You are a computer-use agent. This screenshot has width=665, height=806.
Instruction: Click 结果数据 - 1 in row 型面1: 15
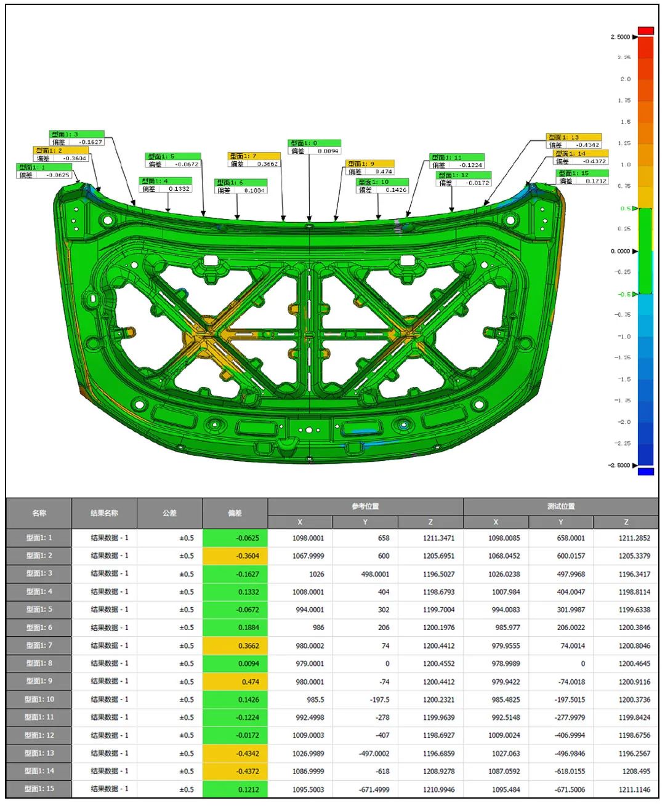tap(110, 789)
